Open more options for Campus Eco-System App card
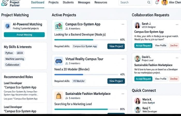The width and height of the screenshot is (181, 116). pyautogui.click(x=123, y=24)
